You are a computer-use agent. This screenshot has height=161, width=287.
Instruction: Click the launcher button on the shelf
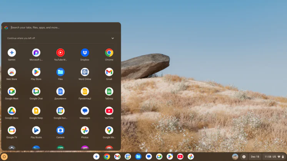pyautogui.click(x=4, y=157)
